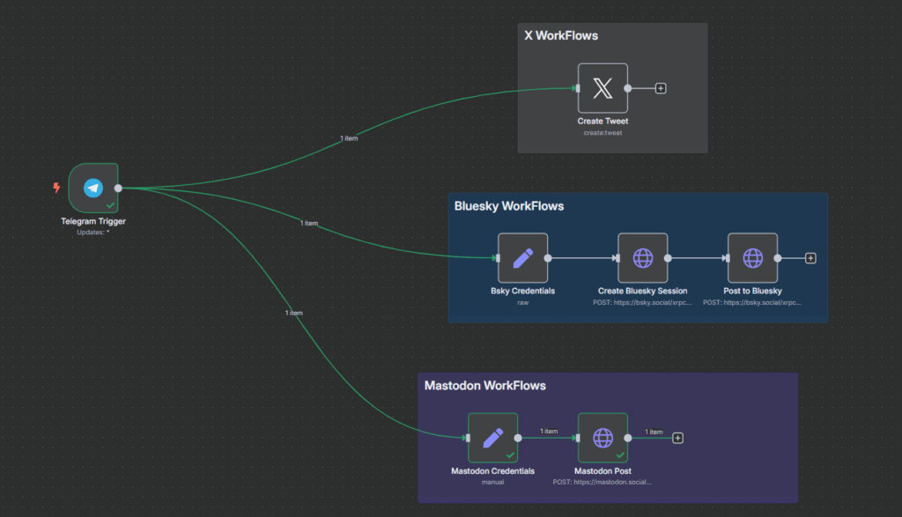Click the 'Telegram Trigger' node label
Screen dimensions: 902x517
pos(93,221)
